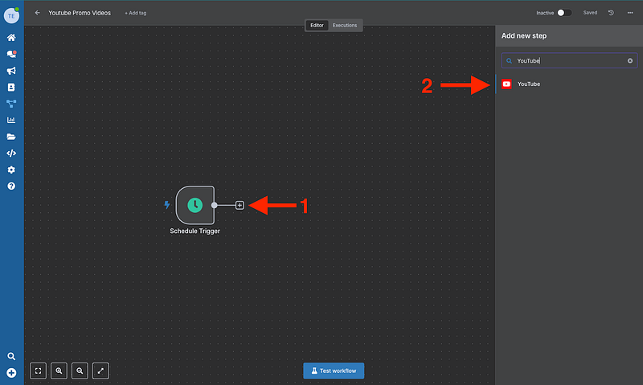Go back using the left arrow
This screenshot has width=643, height=385.
pyautogui.click(x=38, y=13)
